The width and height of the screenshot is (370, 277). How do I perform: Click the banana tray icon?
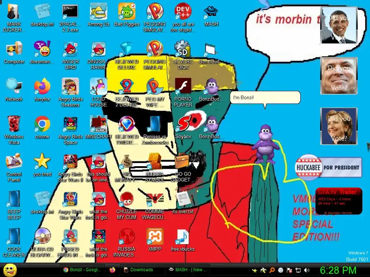(263, 270)
